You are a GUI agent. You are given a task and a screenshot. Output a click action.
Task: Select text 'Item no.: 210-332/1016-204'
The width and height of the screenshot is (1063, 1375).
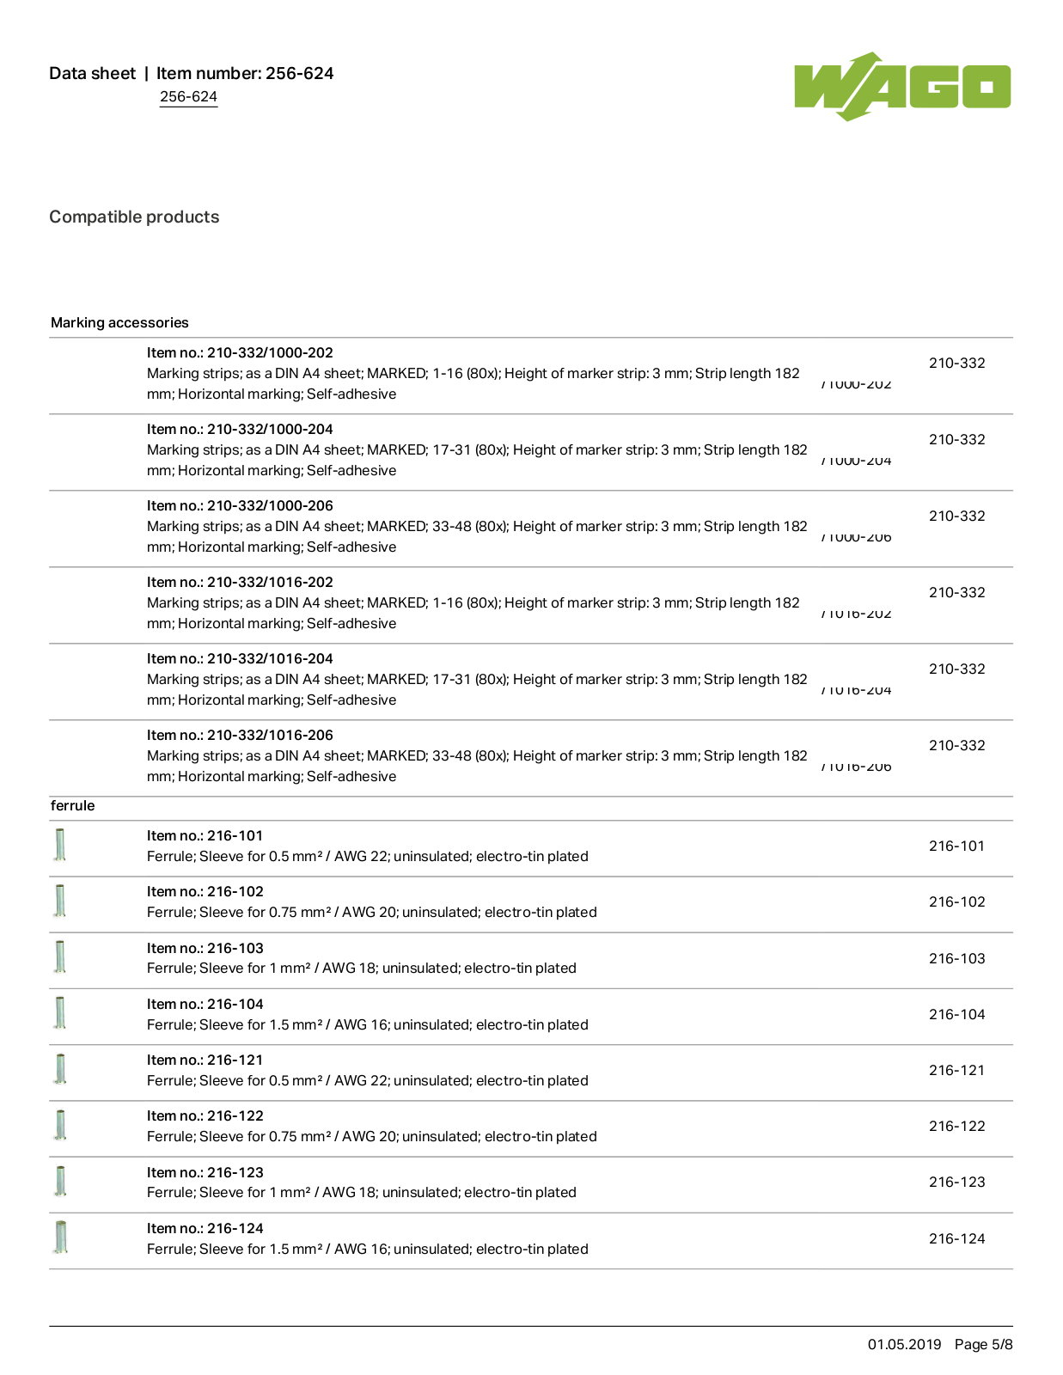tap(240, 658)
